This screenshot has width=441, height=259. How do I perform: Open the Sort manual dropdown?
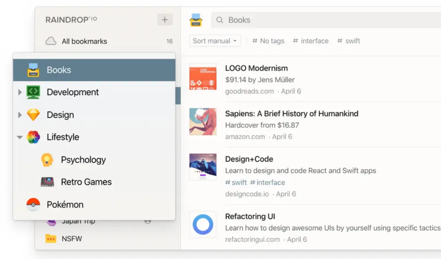[215, 41]
